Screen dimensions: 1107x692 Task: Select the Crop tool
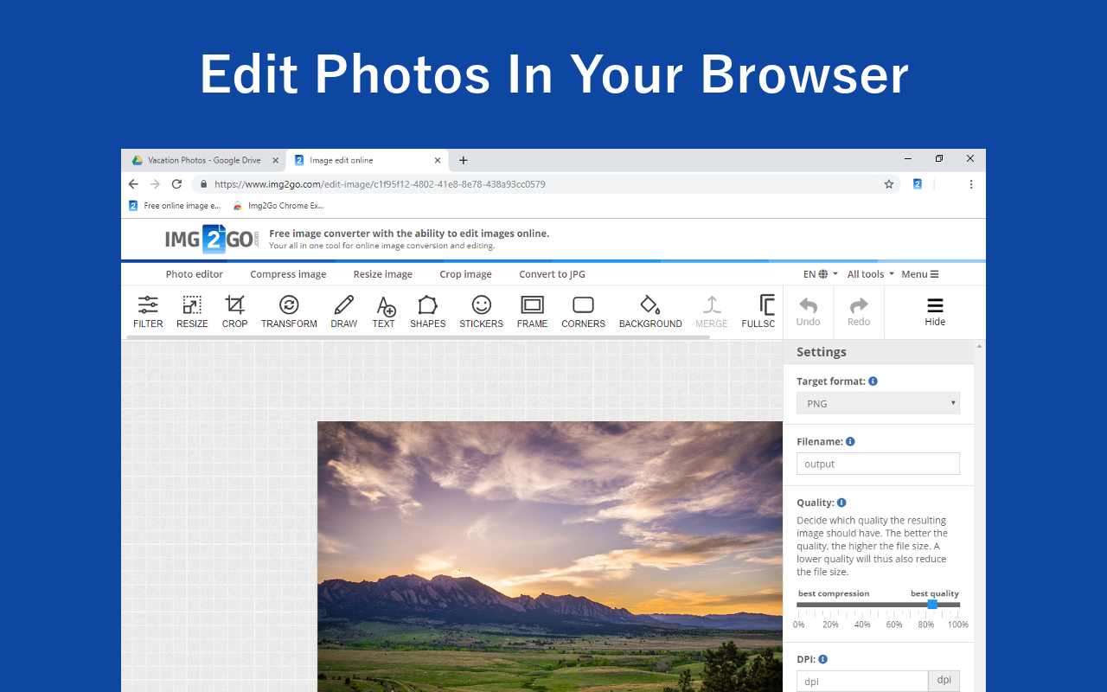click(234, 311)
